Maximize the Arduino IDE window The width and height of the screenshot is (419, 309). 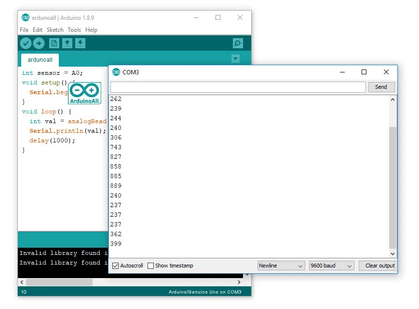pyautogui.click(x=218, y=18)
